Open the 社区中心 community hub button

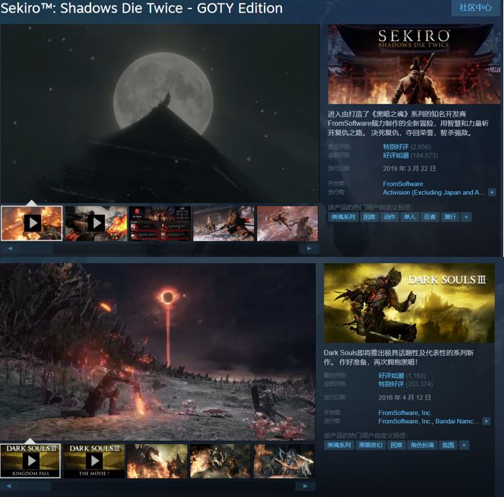click(475, 8)
